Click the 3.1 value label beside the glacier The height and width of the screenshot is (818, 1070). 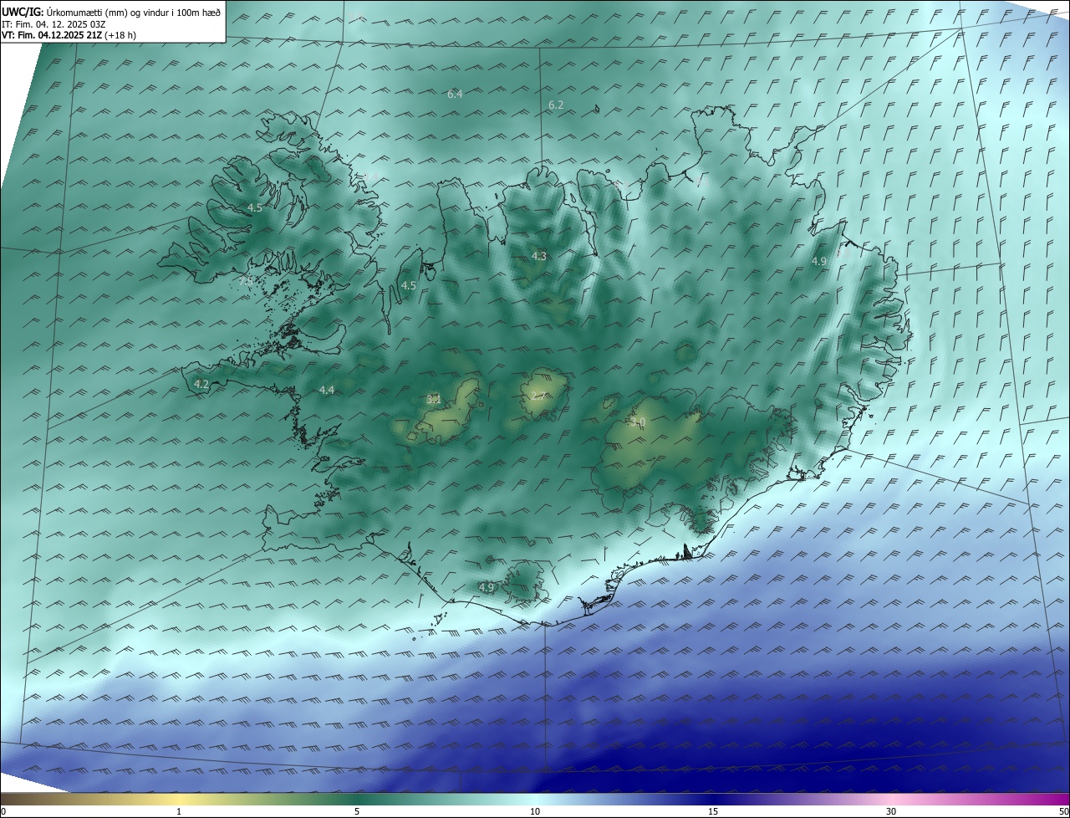[433, 399]
